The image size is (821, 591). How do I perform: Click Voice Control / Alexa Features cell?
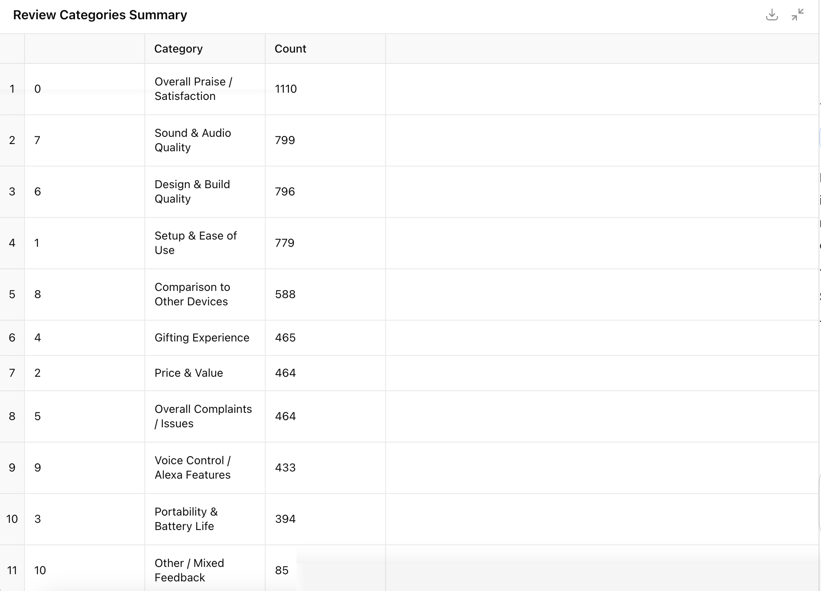(x=193, y=467)
